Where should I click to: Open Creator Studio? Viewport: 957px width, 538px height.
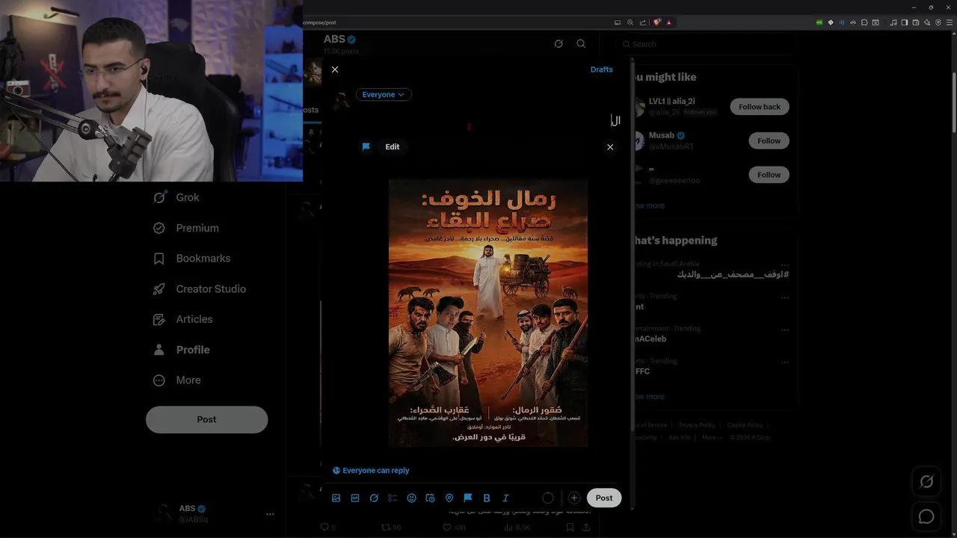[200, 289]
